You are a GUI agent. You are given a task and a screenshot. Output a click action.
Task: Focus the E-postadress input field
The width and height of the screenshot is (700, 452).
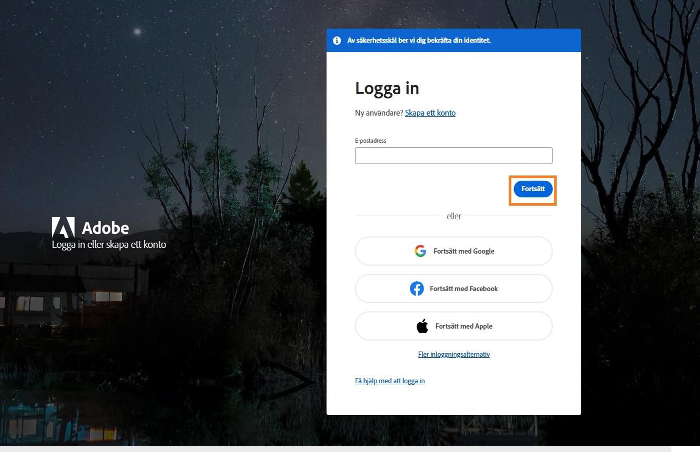[x=454, y=156]
